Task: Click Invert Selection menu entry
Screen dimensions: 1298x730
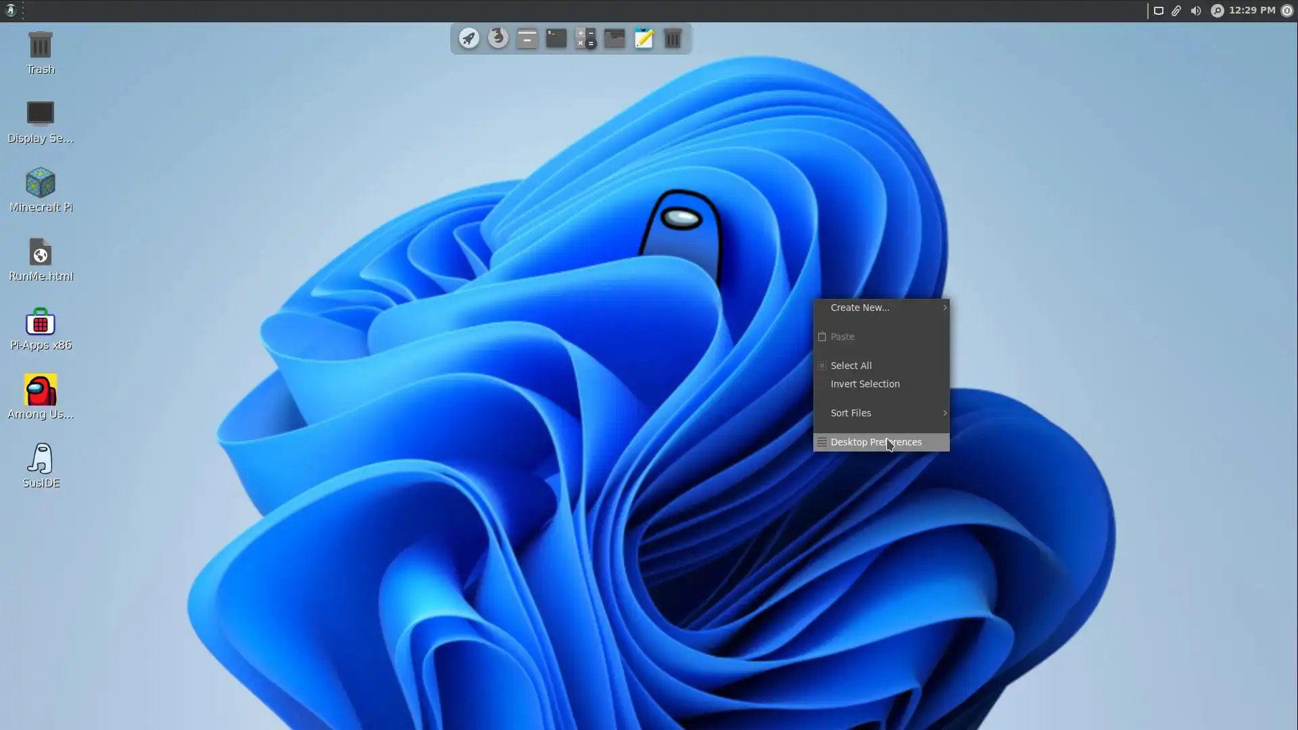Action: [865, 384]
